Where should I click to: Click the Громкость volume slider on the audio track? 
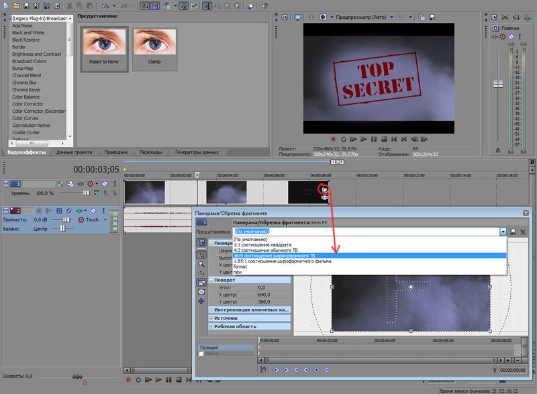click(x=66, y=219)
